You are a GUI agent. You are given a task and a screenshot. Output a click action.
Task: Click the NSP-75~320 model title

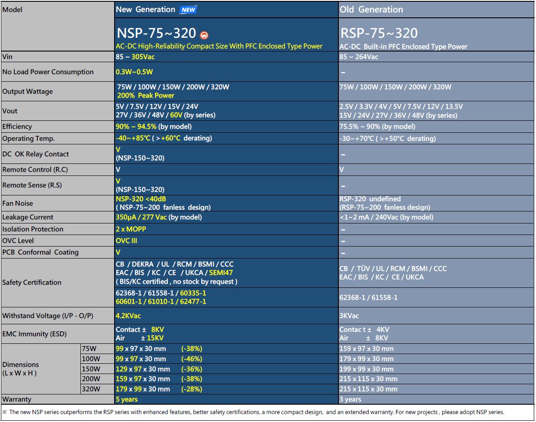point(156,33)
